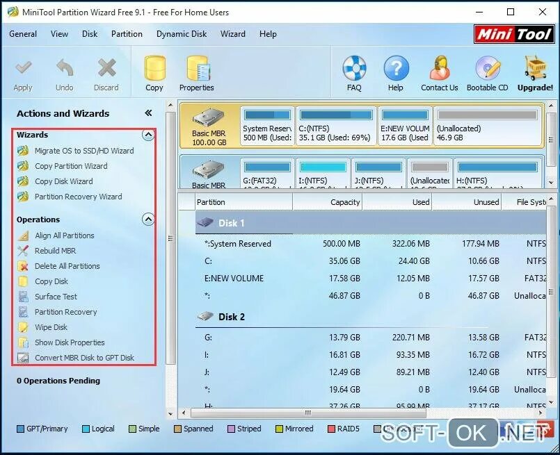Open the Wizard menu
Screen dimensions: 560x455
(233, 34)
